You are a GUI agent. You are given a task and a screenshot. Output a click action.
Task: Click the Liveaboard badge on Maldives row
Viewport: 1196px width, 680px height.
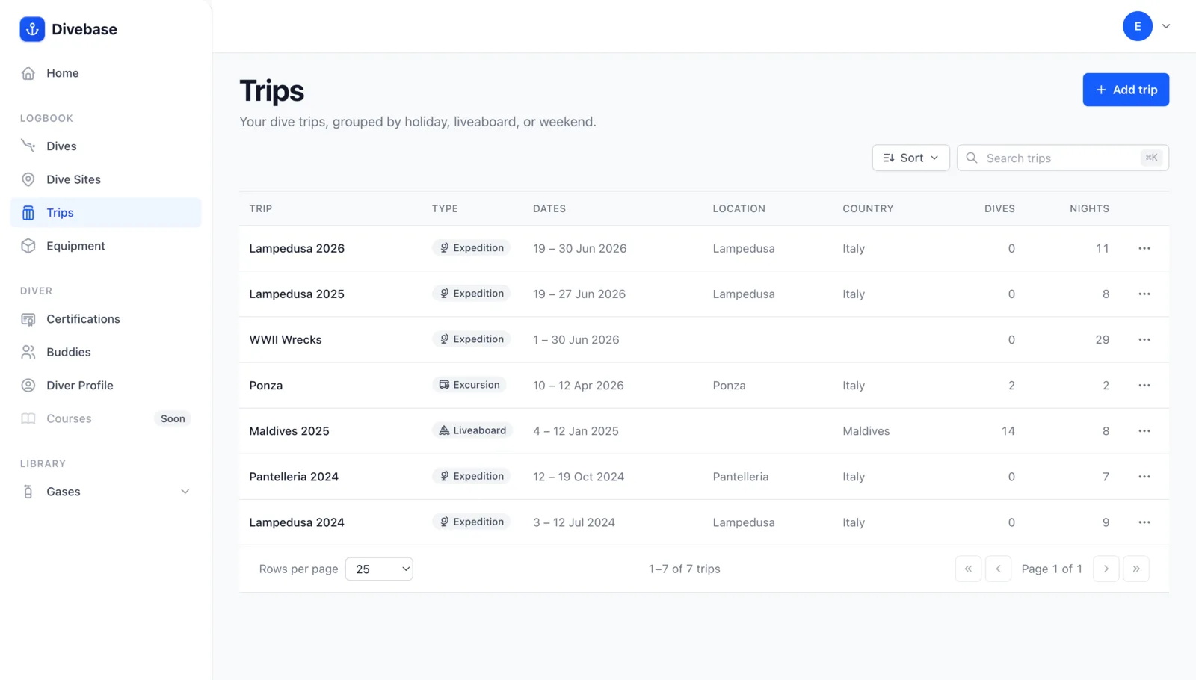click(472, 430)
